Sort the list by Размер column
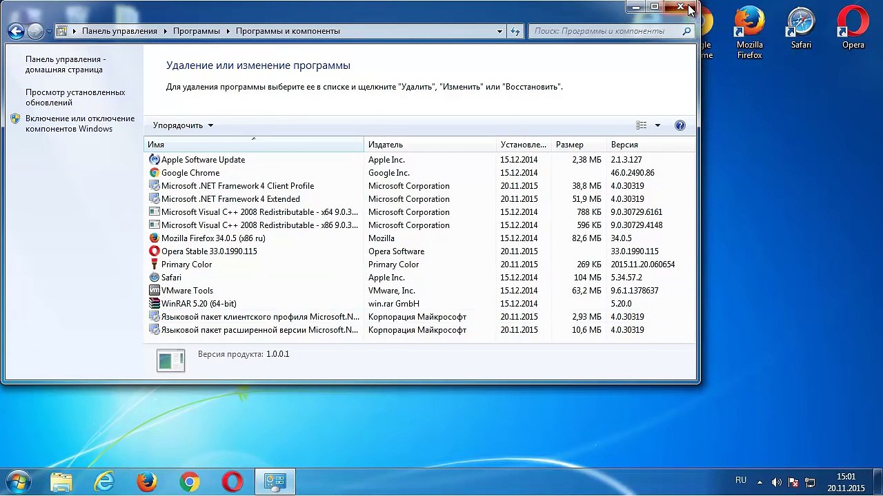 (x=579, y=145)
